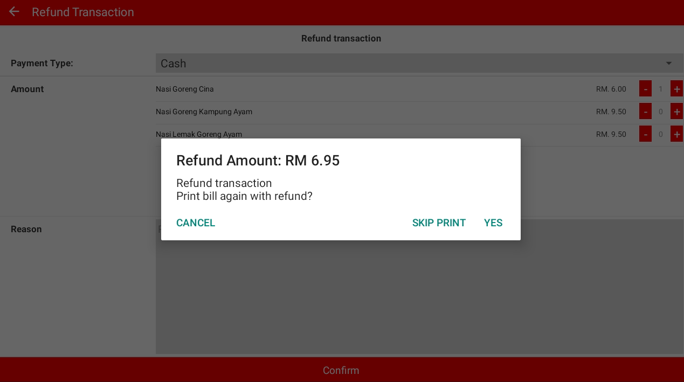Click the Refund Amount dialog title

(x=258, y=161)
